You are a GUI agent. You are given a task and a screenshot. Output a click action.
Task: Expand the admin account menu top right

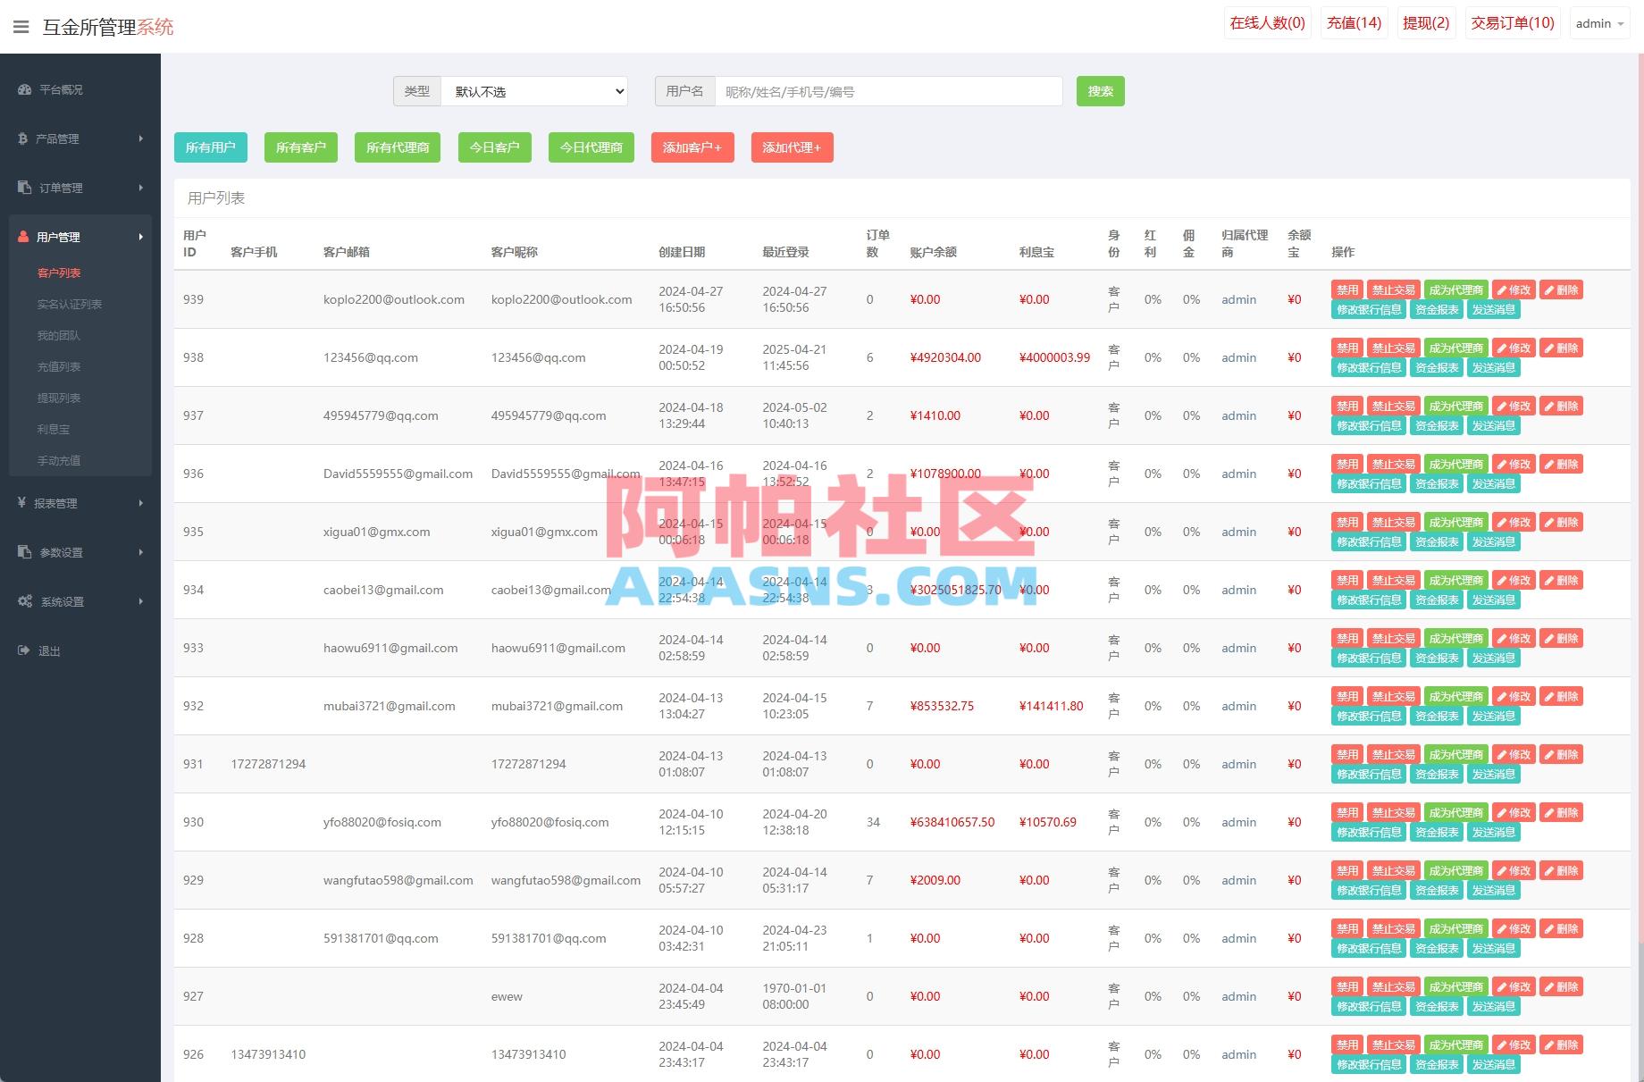coord(1598,23)
